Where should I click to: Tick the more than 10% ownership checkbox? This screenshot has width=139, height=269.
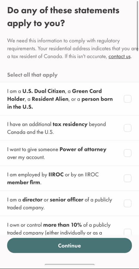click(128, 232)
